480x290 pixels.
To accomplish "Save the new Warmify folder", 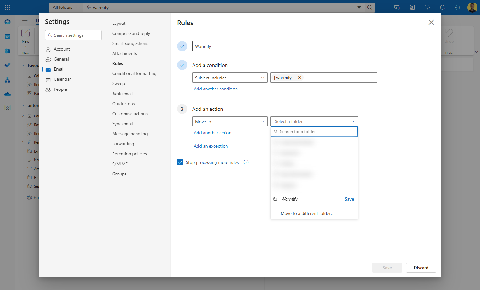I will (x=349, y=199).
